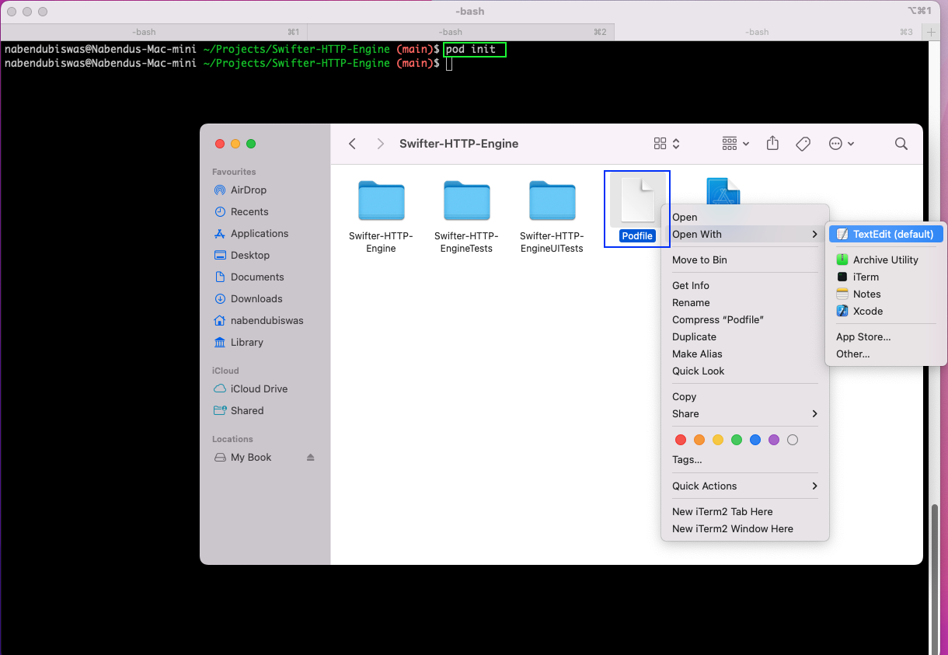Select the Swifter-HTTP-Engine folder icon
This screenshot has width=948, height=655.
click(x=382, y=200)
